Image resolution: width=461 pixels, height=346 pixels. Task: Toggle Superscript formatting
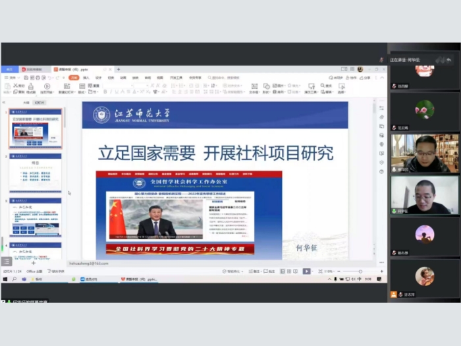pyautogui.click(x=142, y=92)
